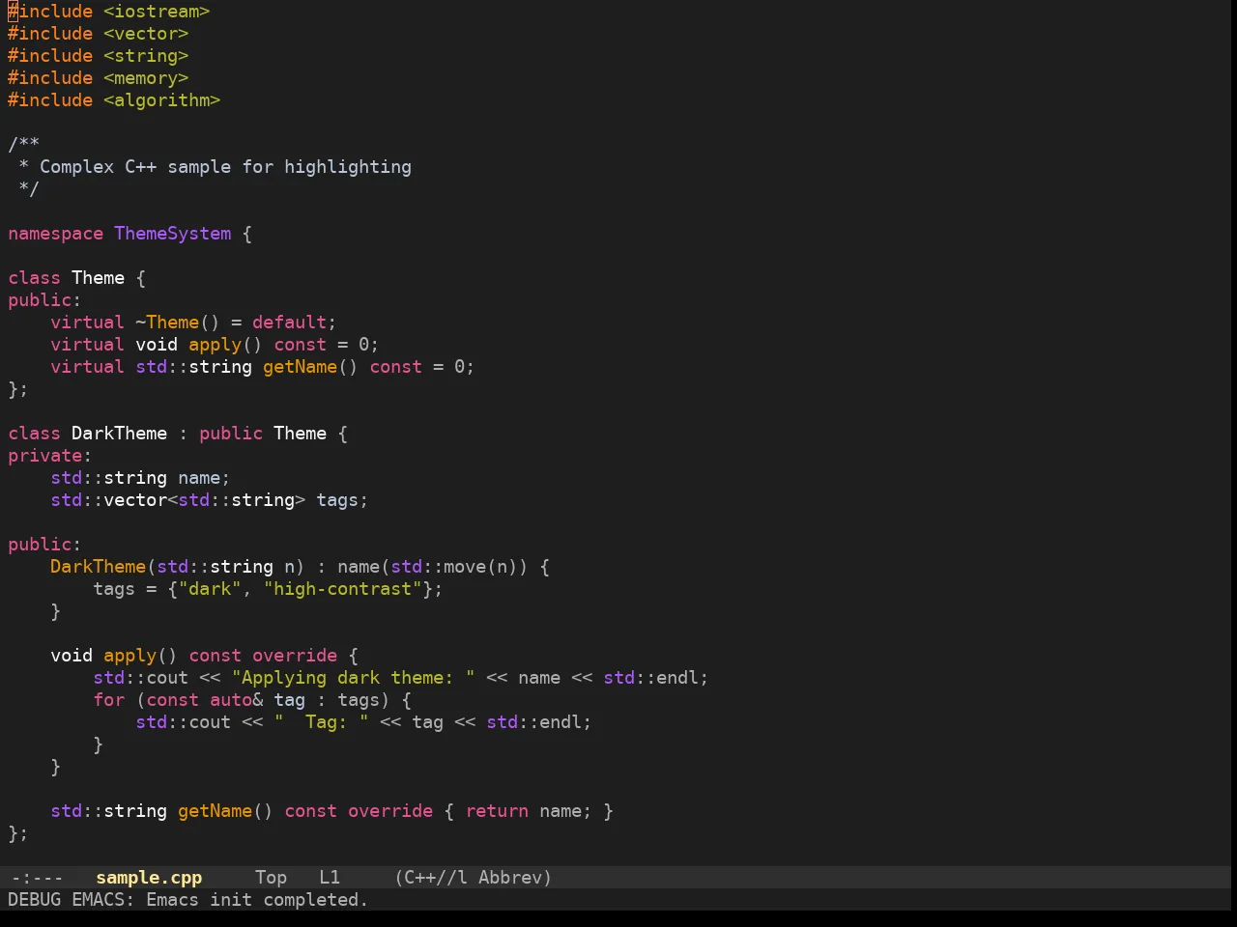This screenshot has width=1237, height=927.
Task: Click the 'Emacs init completed.' echo area message
Action: click(257, 900)
